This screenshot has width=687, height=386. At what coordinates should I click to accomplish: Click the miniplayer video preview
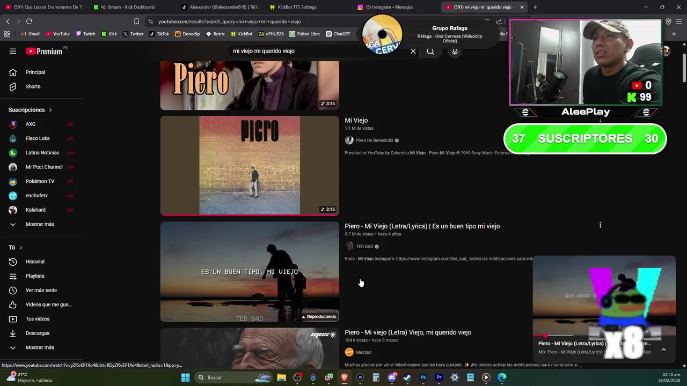point(604,295)
